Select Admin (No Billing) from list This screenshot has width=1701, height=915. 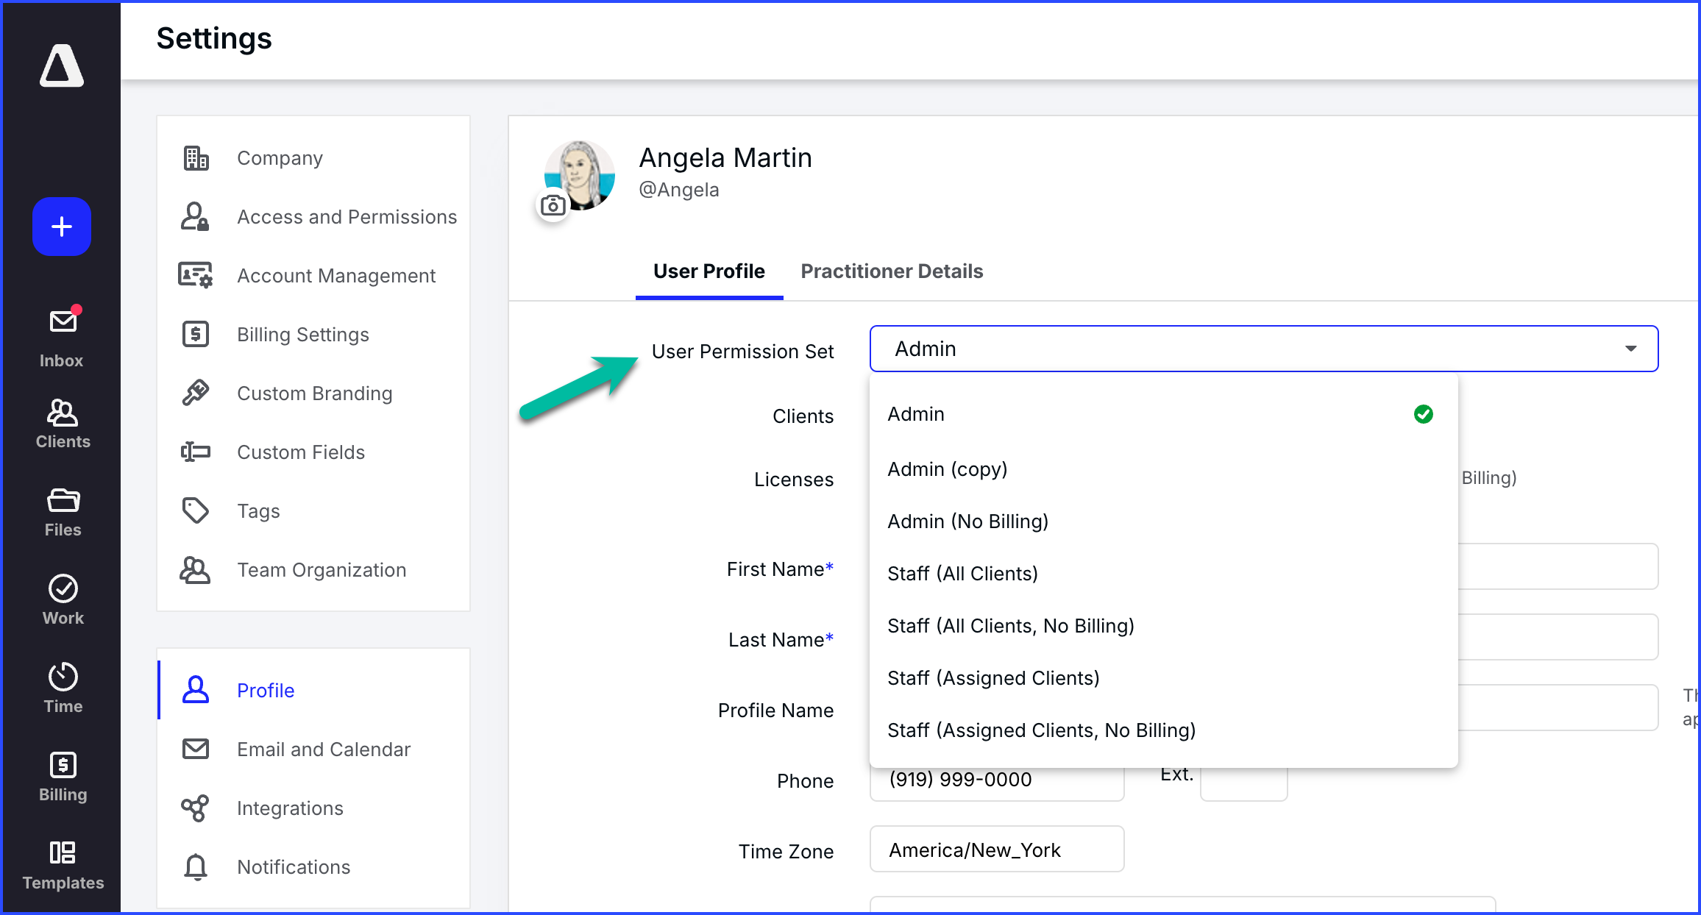[967, 521]
